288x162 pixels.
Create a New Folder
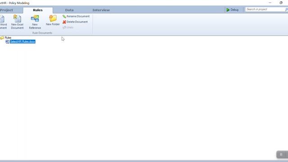(x=53, y=20)
